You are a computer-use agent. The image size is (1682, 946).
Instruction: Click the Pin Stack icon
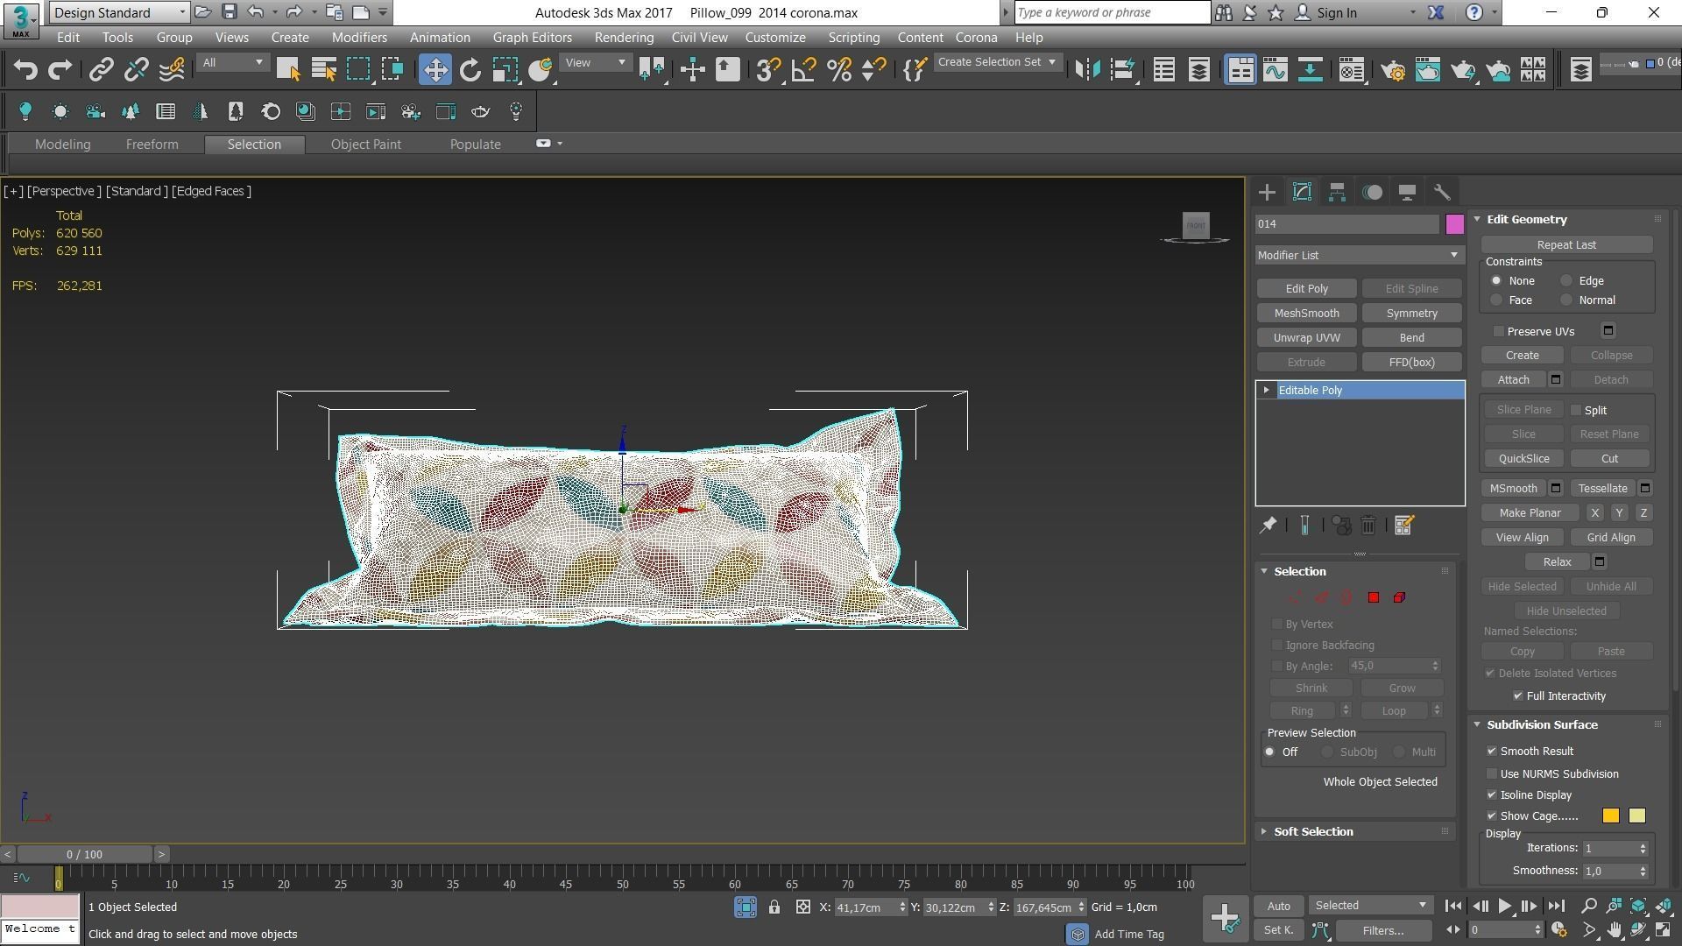pos(1268,526)
